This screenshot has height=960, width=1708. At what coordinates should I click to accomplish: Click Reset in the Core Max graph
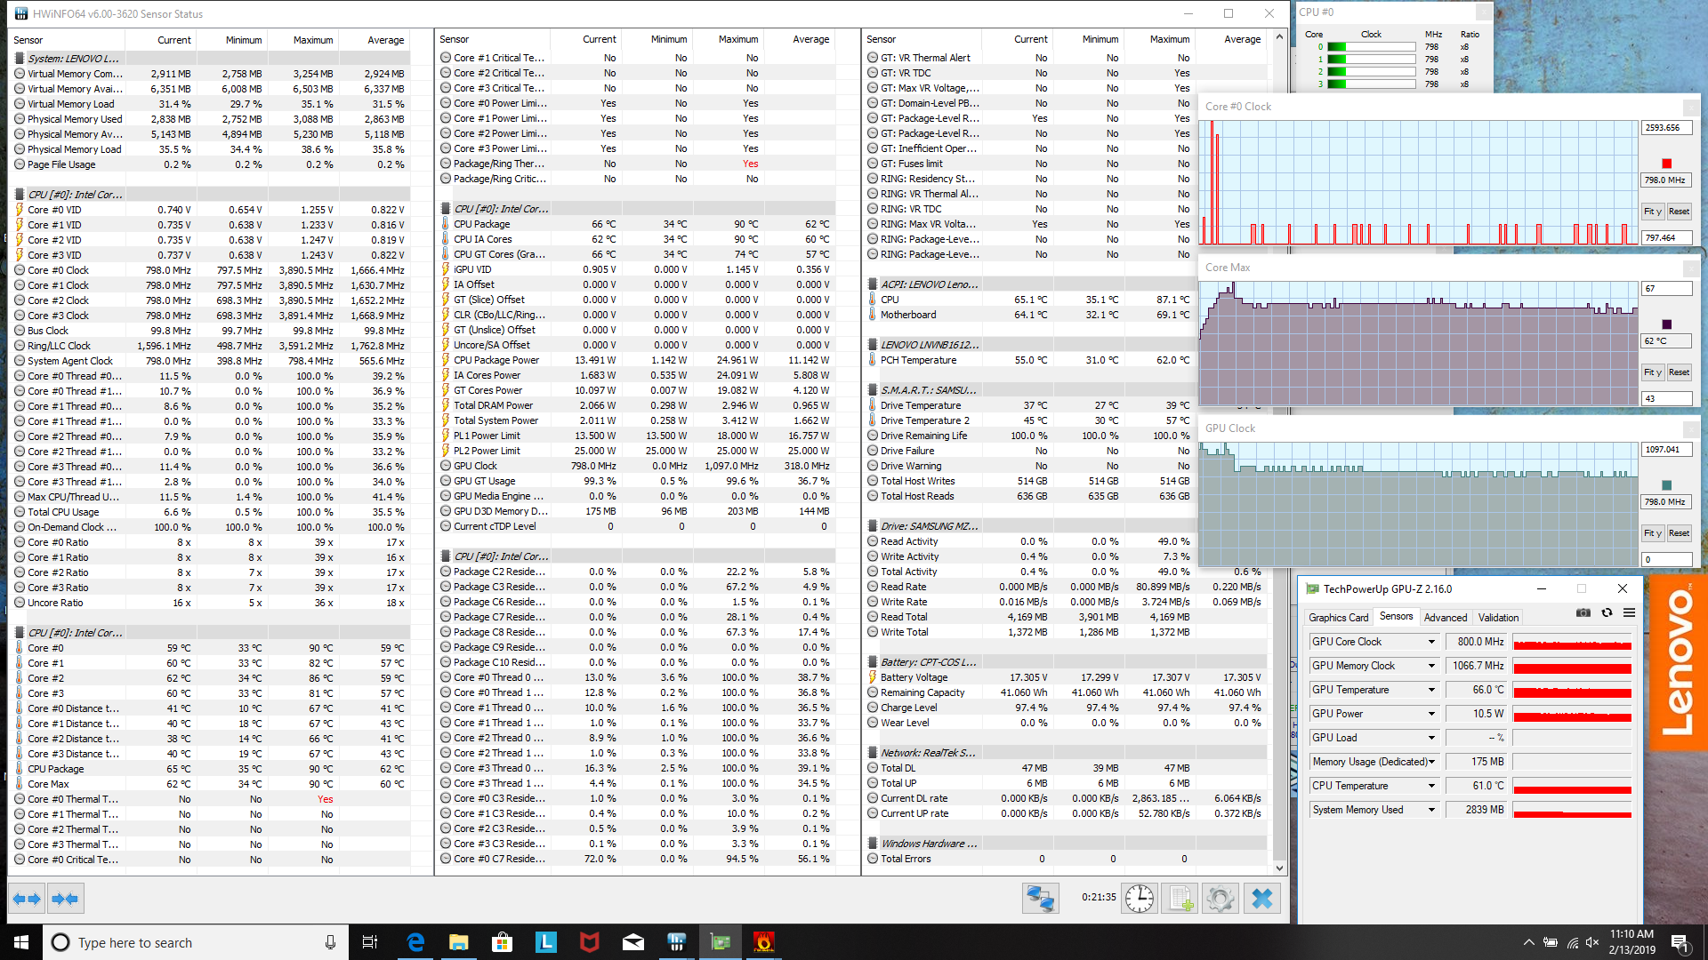1679,372
